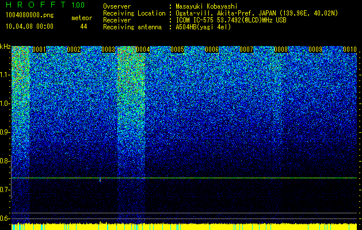The image size is (362, 230).
Task: Click the HROFFT 1.0.0 title text
Action: click(45, 5)
